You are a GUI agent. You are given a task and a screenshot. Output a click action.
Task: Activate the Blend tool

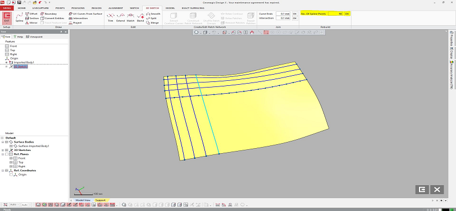(140, 17)
